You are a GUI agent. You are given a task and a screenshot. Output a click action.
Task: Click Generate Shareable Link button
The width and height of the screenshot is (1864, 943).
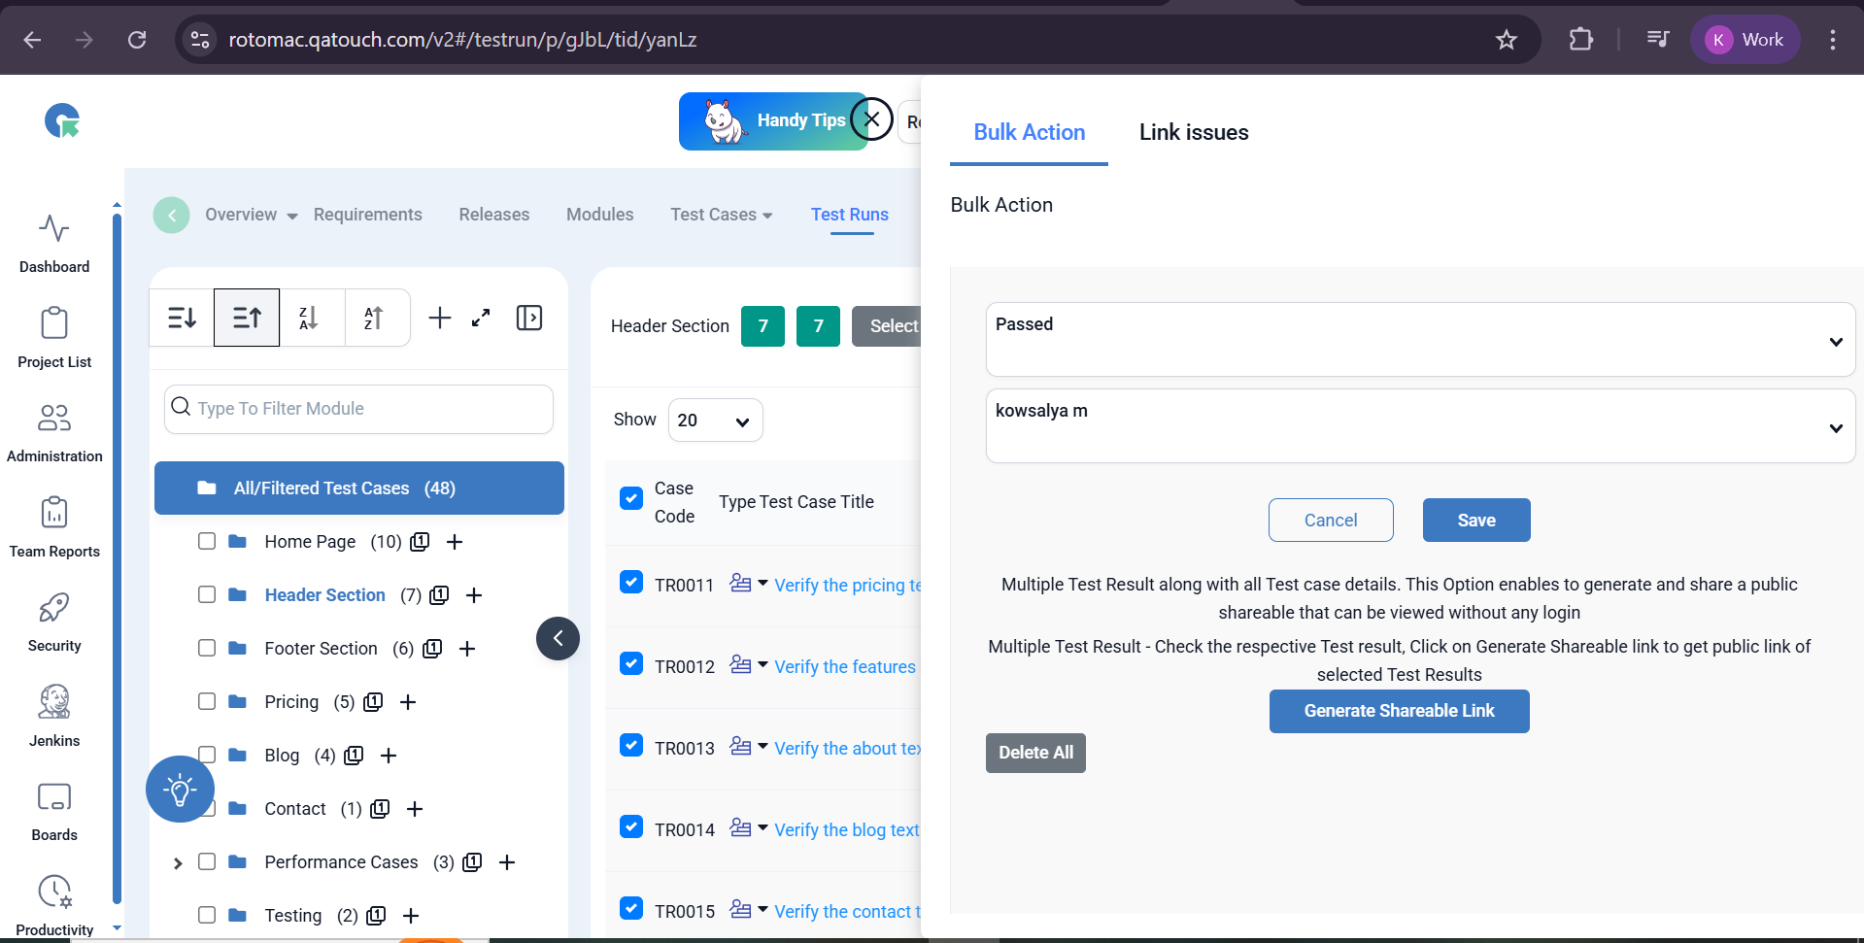coord(1398,711)
